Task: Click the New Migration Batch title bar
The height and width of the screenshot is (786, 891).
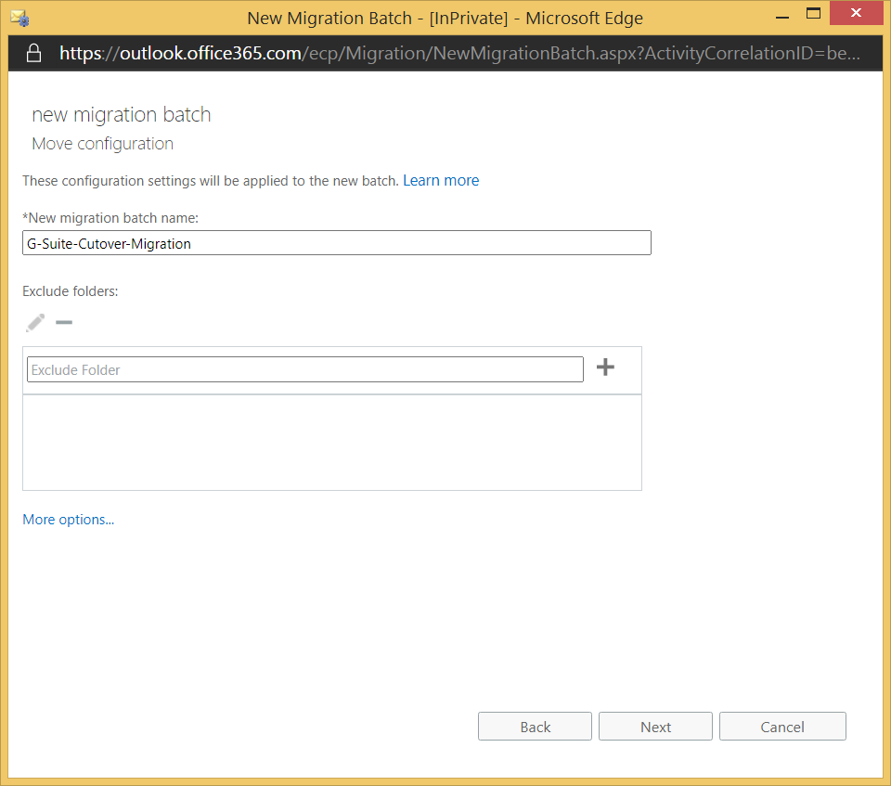Action: tap(445, 18)
